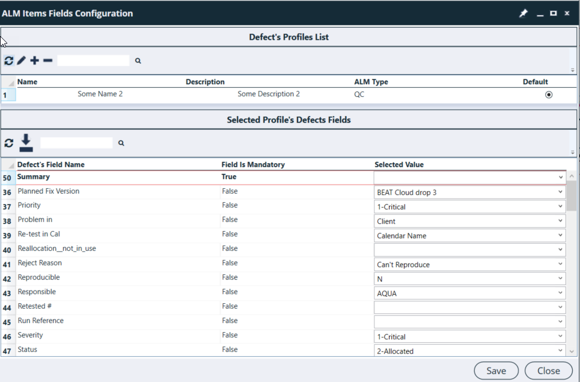580x382 pixels.
Task: Refresh the Selected Profile's Defects Fields
Action: click(8, 143)
